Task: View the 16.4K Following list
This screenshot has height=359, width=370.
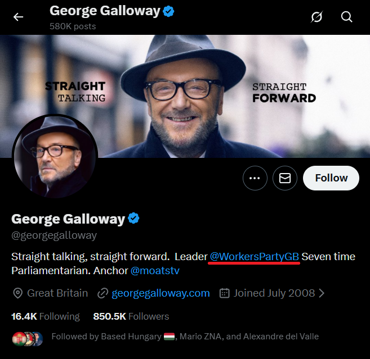Action: tap(46, 316)
